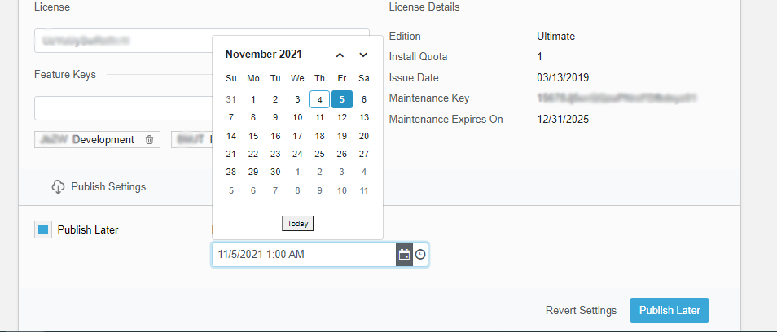Choose November 13 in the calendar

click(364, 118)
